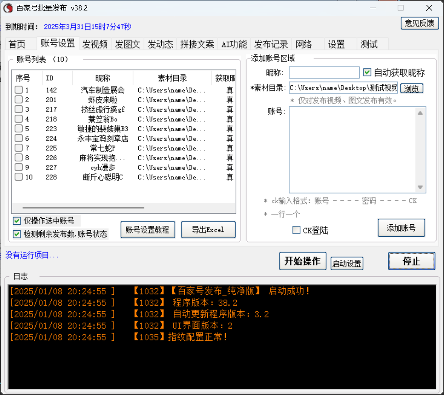Image resolution: width=444 pixels, height=395 pixels.
Task: Click the 开始操作 button
Action: tap(303, 261)
